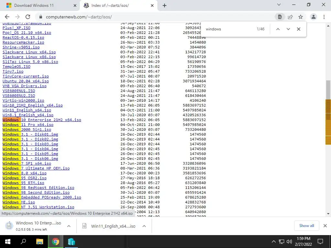Click the blue server app in taskbar
Screen dimensions: 331x248
click(71, 242)
